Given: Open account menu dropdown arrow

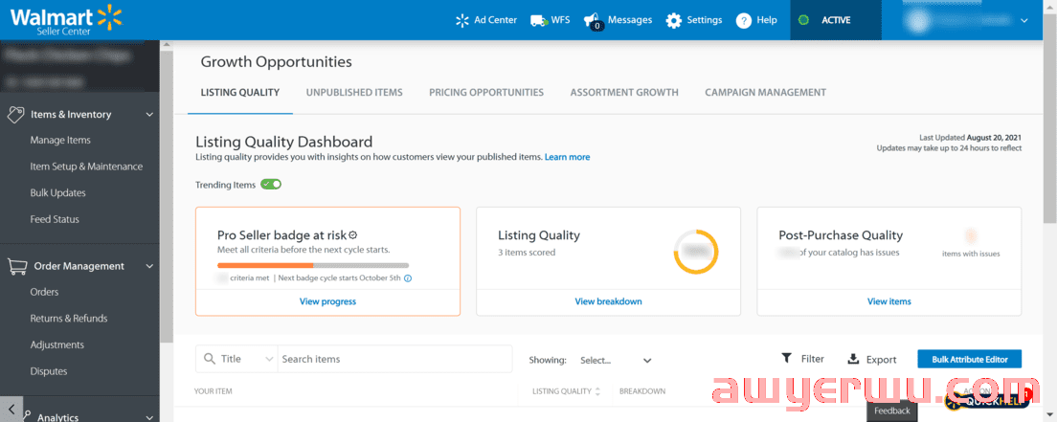Looking at the screenshot, I should tap(1024, 21).
